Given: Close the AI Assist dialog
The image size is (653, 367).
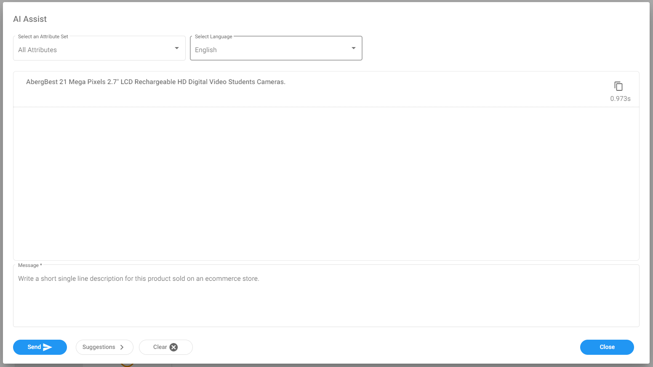Looking at the screenshot, I should (607, 347).
